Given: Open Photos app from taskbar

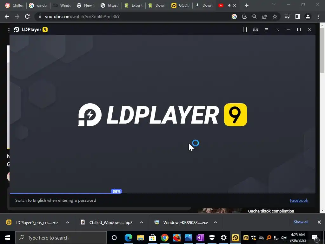Looking at the screenshot, I should (x=189, y=238).
